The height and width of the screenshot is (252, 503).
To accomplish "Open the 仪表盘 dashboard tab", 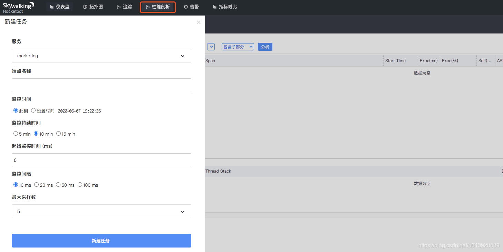I will 60,7.
